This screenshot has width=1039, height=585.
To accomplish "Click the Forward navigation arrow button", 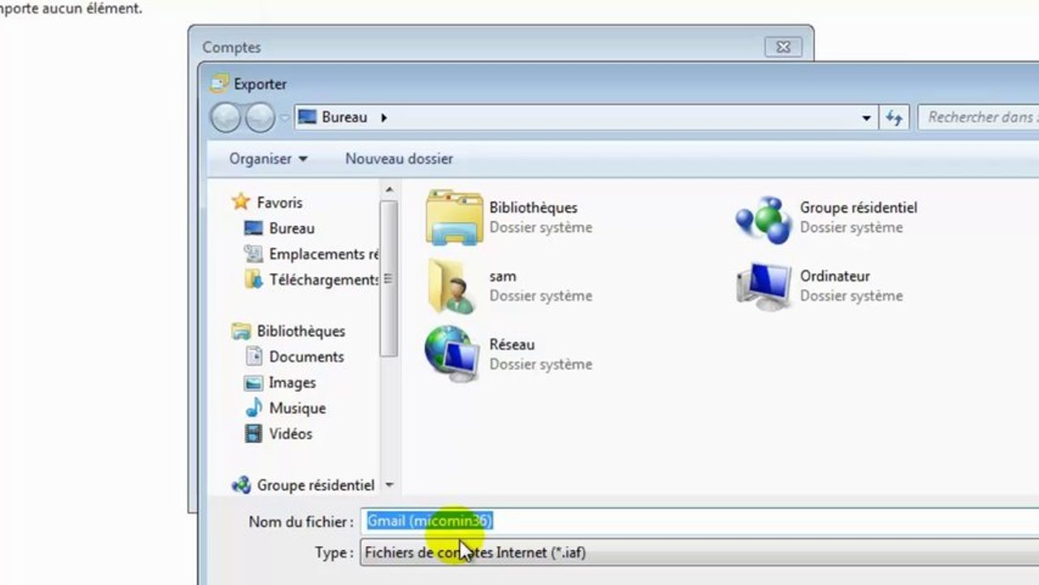I will pos(260,118).
